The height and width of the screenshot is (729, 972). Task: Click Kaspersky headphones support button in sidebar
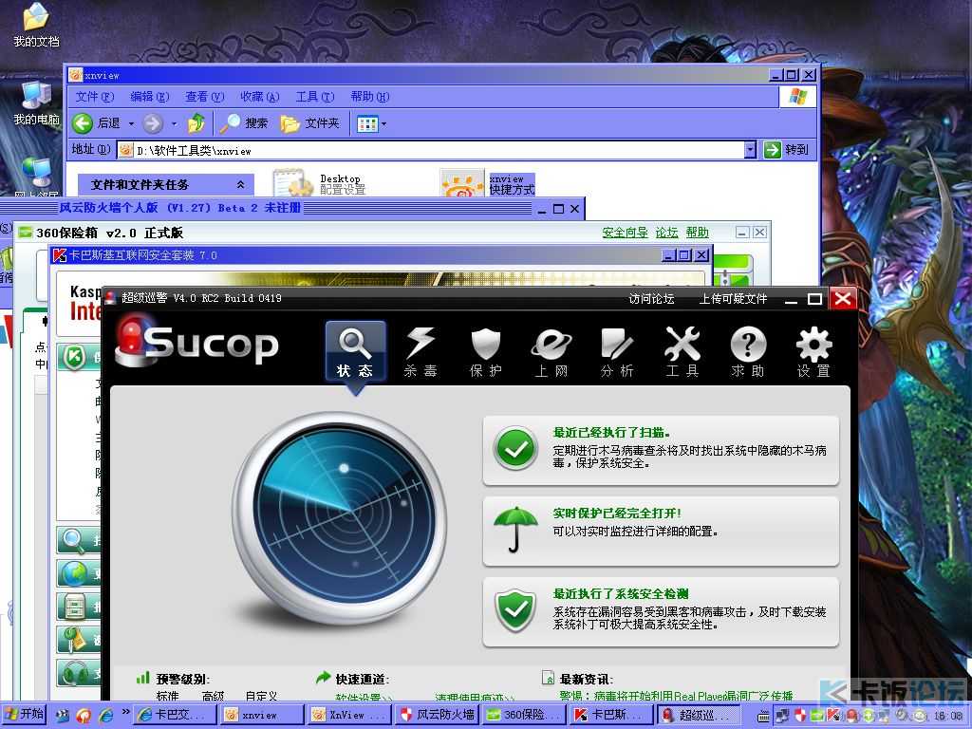(x=79, y=673)
